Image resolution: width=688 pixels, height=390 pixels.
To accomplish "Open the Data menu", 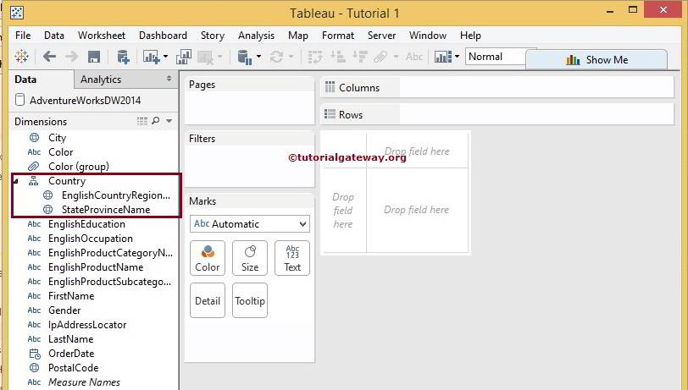I will click(54, 36).
